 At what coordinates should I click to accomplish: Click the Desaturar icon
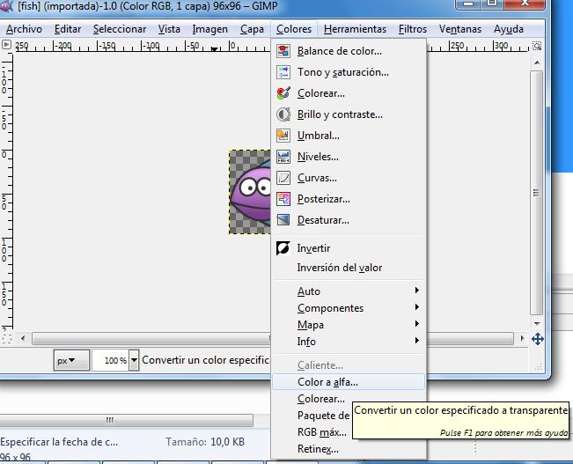[283, 220]
